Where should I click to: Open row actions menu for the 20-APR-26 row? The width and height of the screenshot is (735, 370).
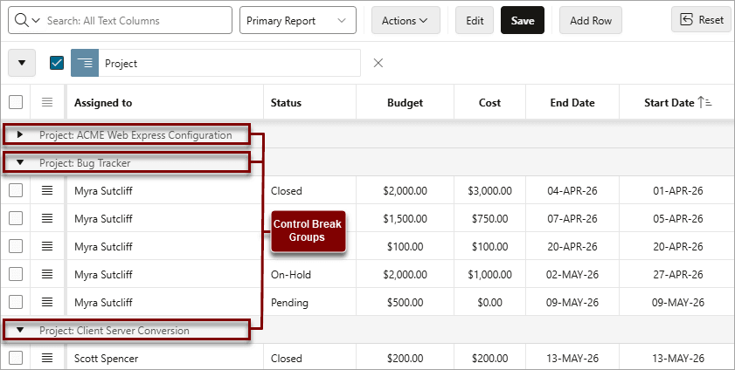click(47, 246)
